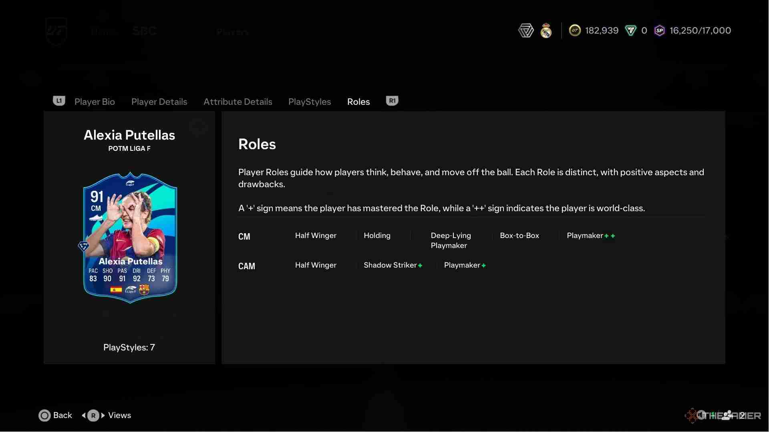
Task: Switch to the PlayStyles tab
Action: pos(310,102)
